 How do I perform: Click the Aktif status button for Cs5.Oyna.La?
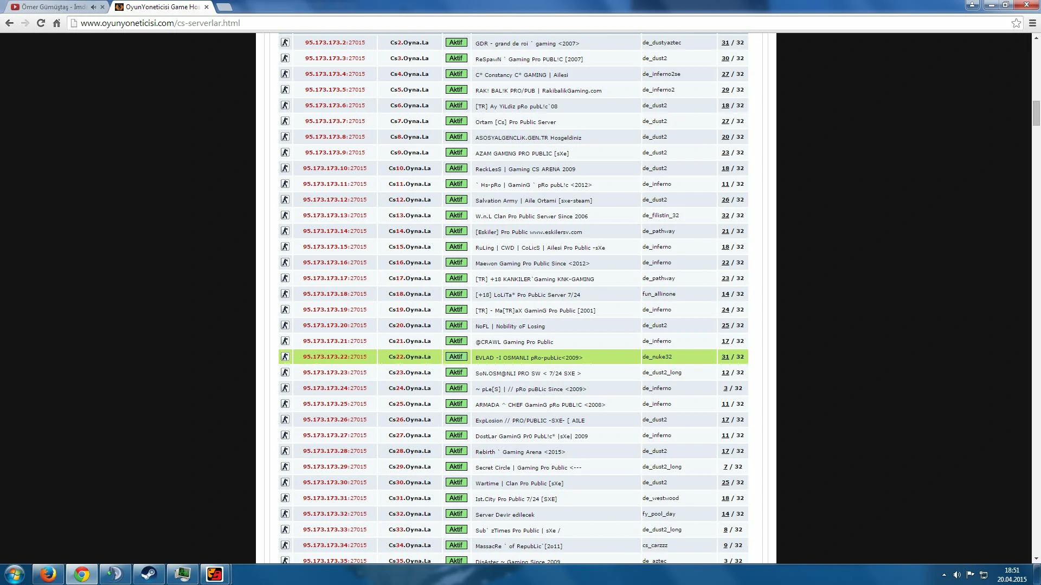click(x=456, y=89)
